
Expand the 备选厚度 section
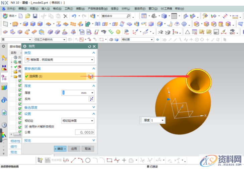point(59,107)
